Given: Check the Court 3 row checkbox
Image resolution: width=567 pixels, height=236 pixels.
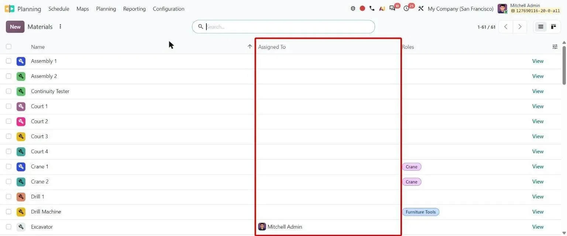Looking at the screenshot, I should pos(8,136).
